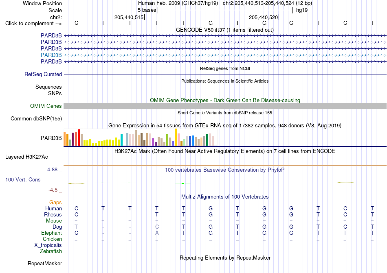
Task: Click the "5 bases" scale bar text
Action: (x=147, y=10)
